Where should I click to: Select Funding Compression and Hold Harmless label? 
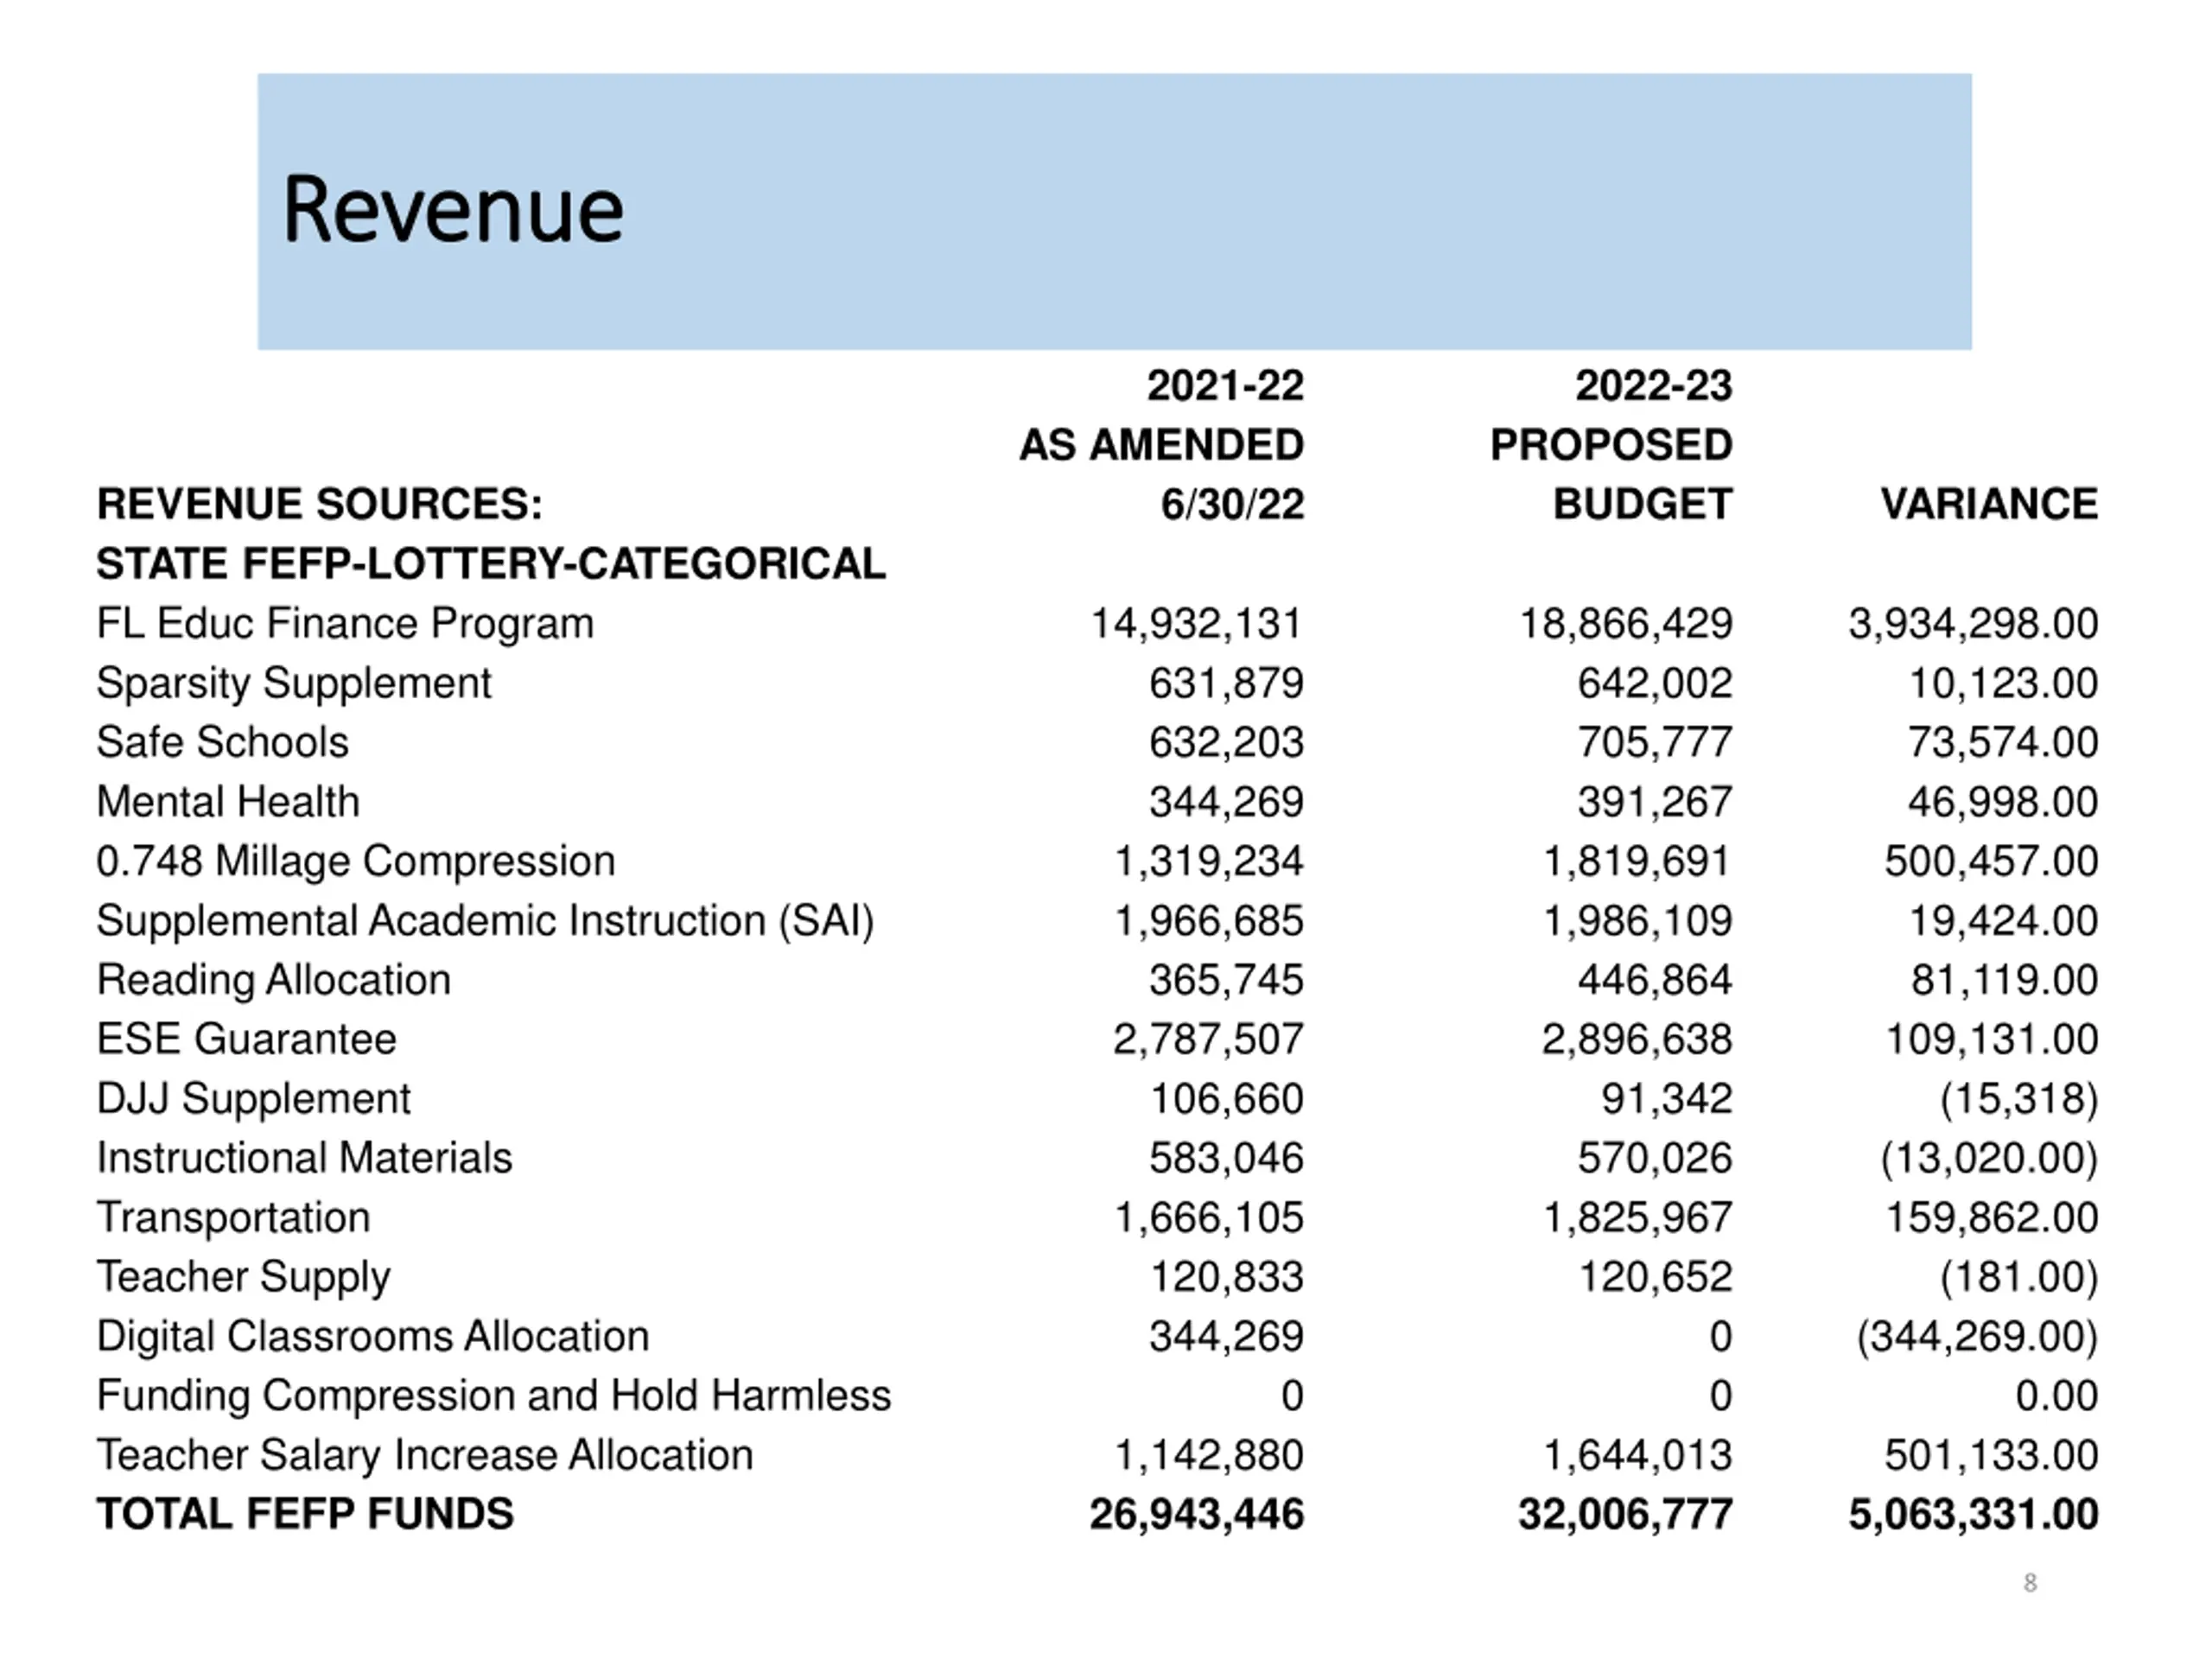click(494, 1396)
